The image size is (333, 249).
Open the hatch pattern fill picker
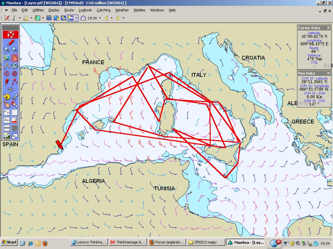coord(14,128)
